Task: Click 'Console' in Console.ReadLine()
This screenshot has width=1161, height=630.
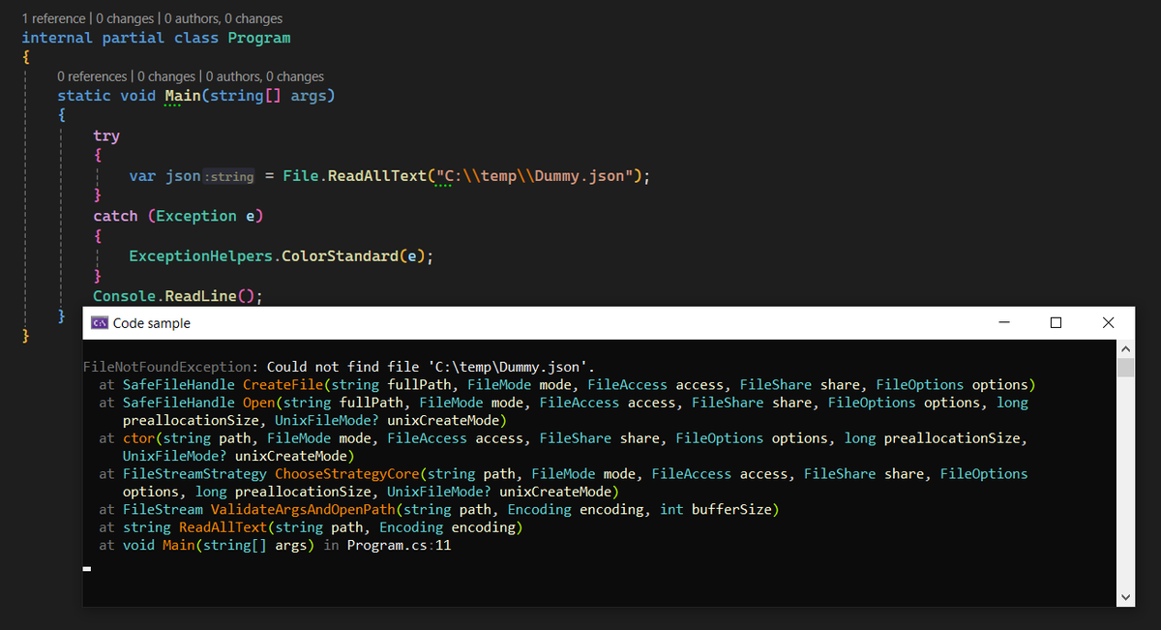Action: [125, 296]
